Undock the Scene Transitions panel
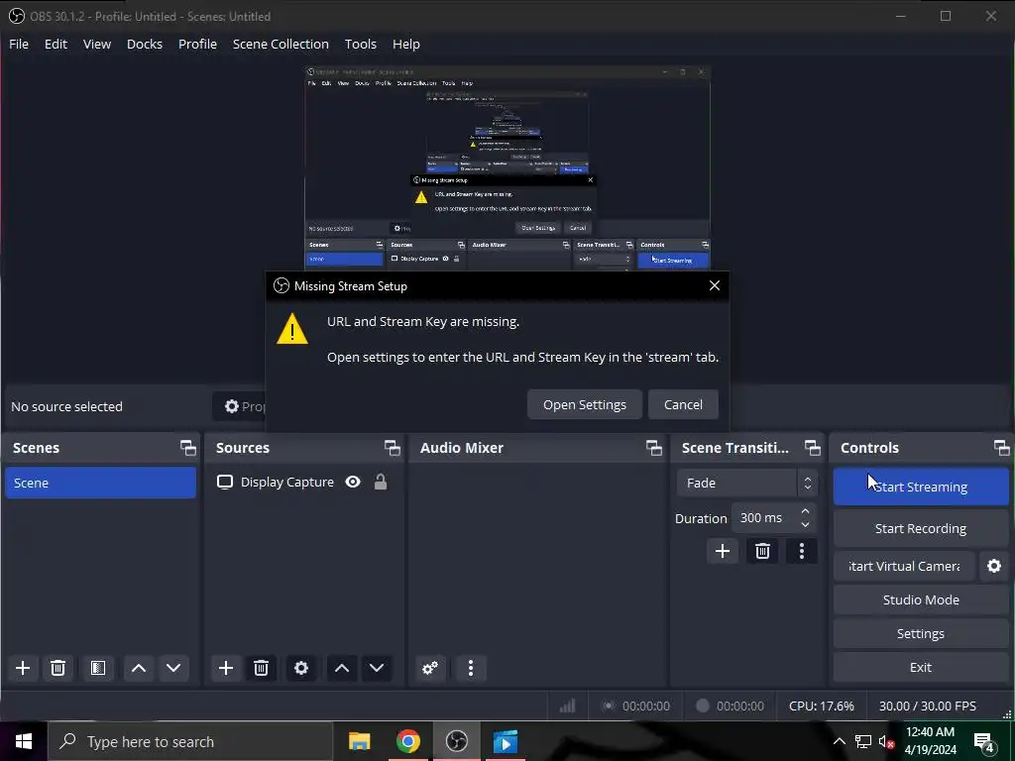This screenshot has width=1015, height=761. (x=813, y=448)
